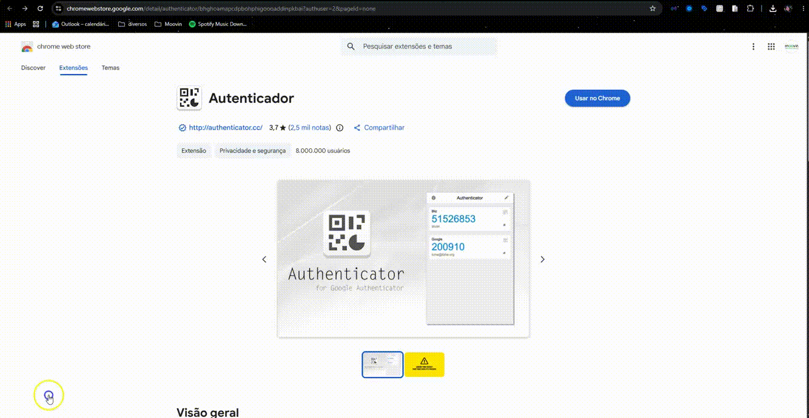Open the 2,5 mil notas ratings link
This screenshot has height=418, width=809.
[310, 128]
